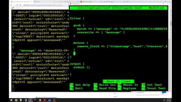Open a new browser tab

coord(128,2)
